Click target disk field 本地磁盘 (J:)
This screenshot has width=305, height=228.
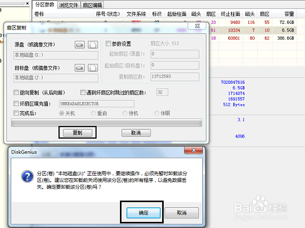56,78
